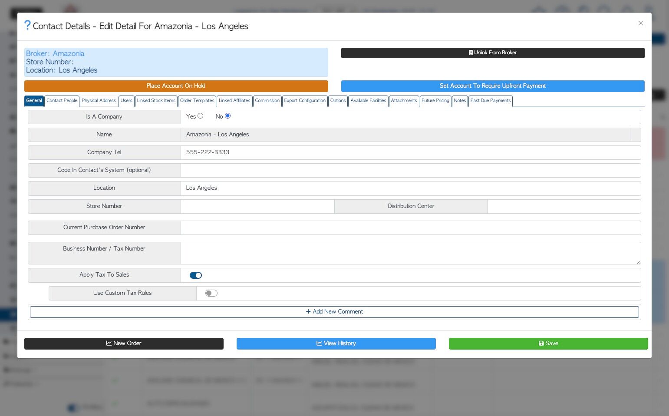669x416 pixels.
Task: Click the Location input field
Action: [x=411, y=188]
